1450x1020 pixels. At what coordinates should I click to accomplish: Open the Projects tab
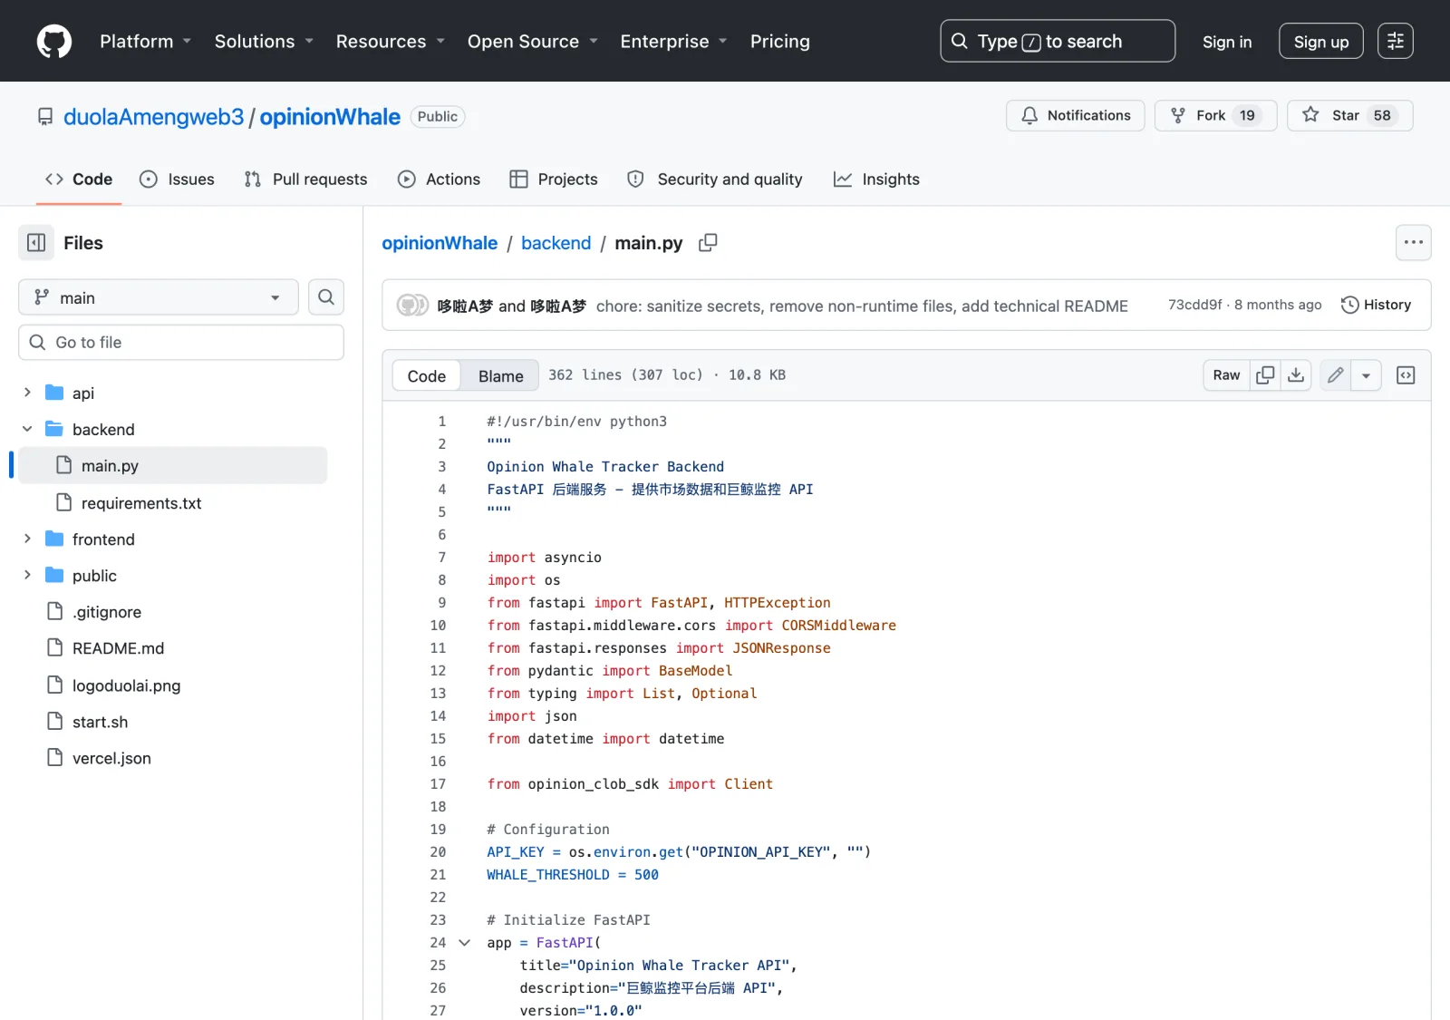[x=554, y=179]
